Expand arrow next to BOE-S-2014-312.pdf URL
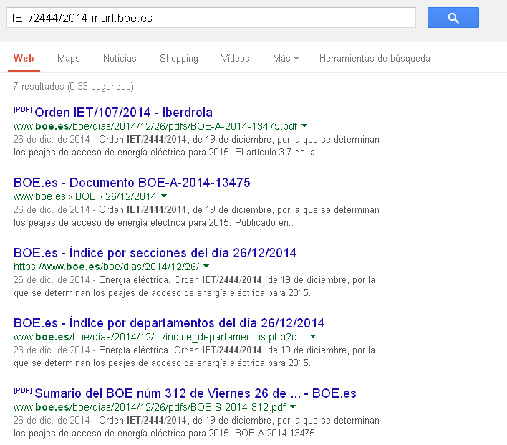 (x=293, y=406)
